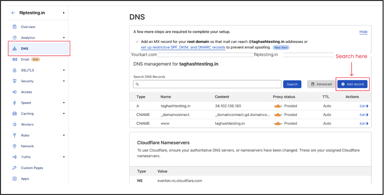Click the Add record button

(x=352, y=84)
